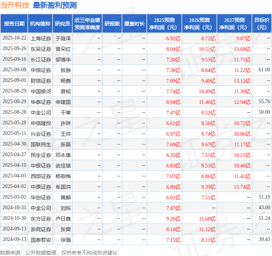Click the 近三年业绩预测准确度 column header

click(x=87, y=24)
